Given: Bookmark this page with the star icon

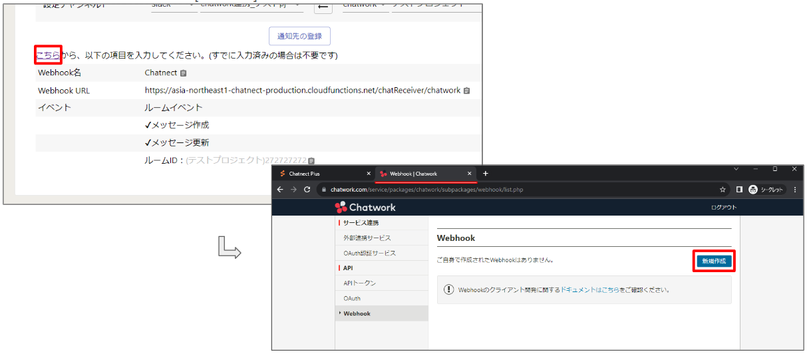Looking at the screenshot, I should 723,190.
